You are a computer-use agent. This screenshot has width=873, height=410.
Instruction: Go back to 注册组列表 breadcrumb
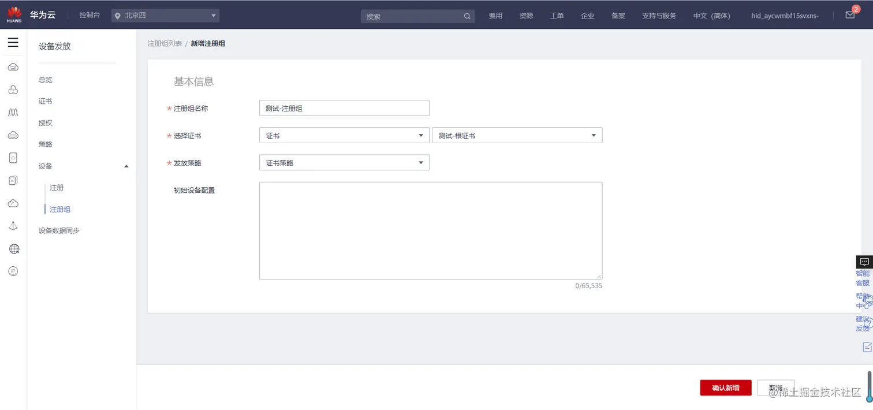click(x=165, y=43)
